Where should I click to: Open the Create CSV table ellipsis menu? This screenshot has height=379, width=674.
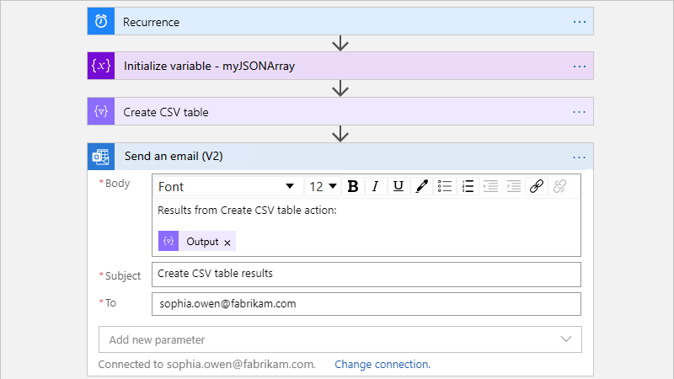click(x=579, y=112)
